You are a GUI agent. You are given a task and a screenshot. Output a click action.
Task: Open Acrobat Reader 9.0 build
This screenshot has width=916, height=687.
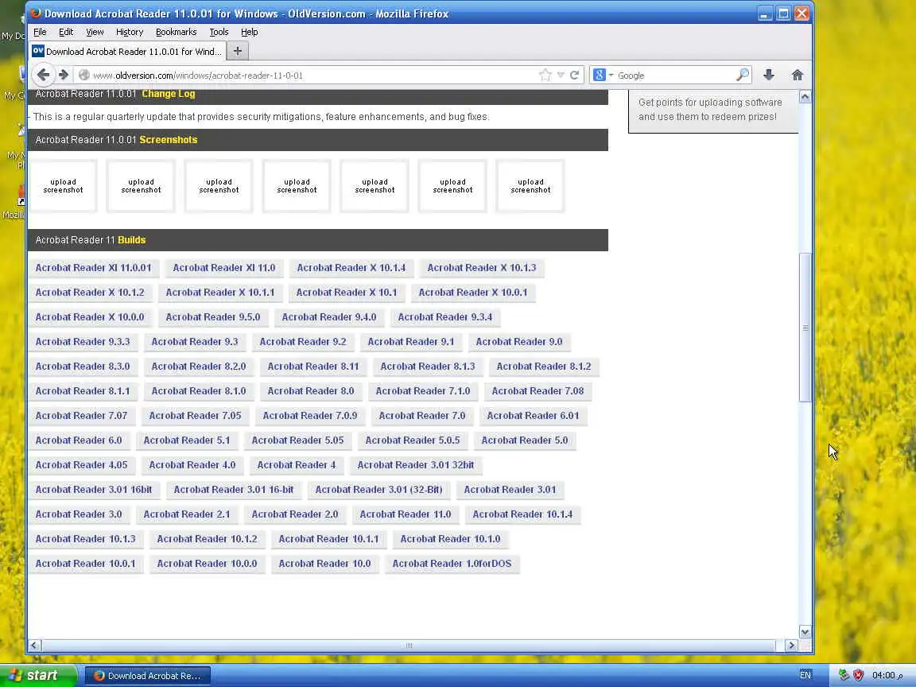point(518,341)
